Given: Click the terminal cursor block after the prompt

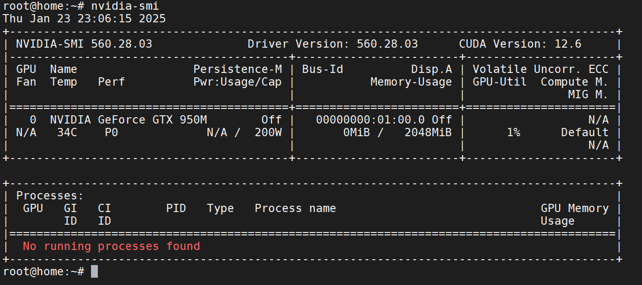Looking at the screenshot, I should 94,271.
